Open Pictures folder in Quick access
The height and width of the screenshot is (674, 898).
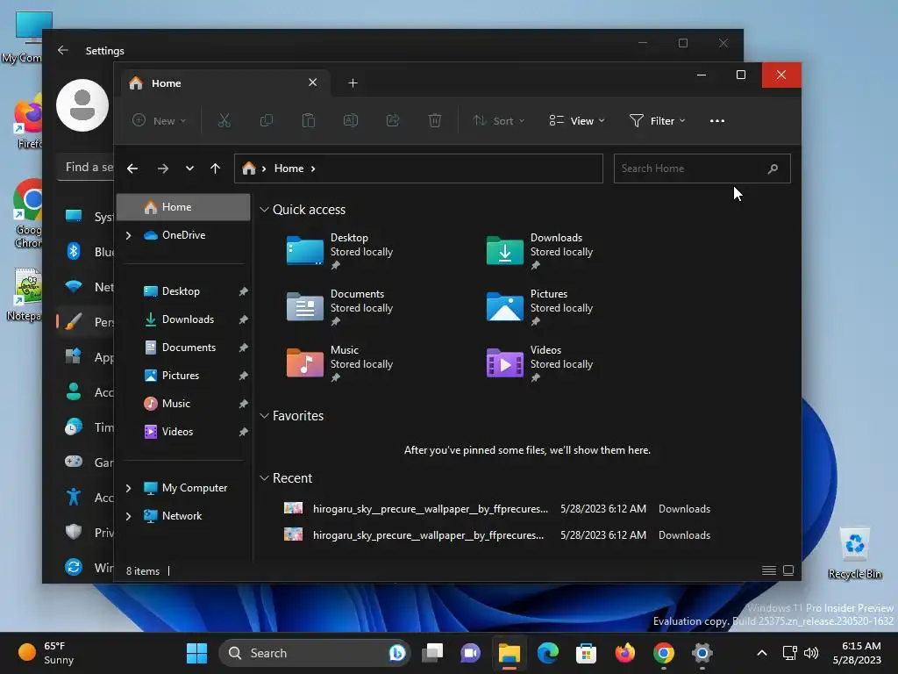(x=539, y=307)
